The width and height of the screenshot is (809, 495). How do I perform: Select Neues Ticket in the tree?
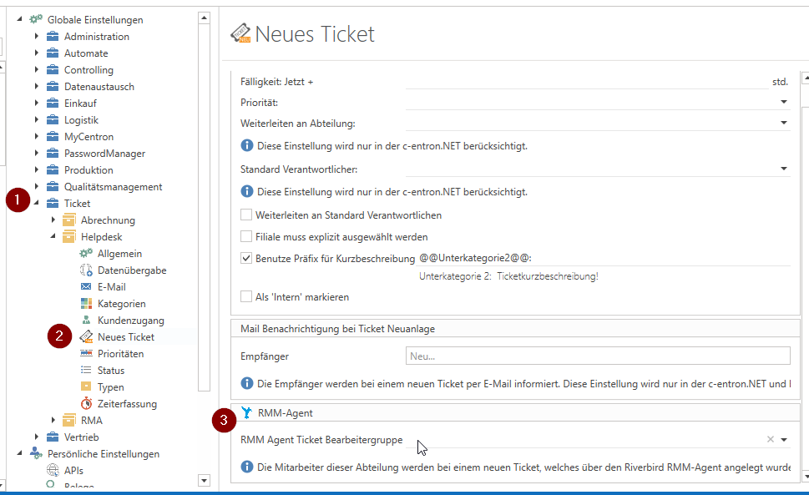pos(125,337)
